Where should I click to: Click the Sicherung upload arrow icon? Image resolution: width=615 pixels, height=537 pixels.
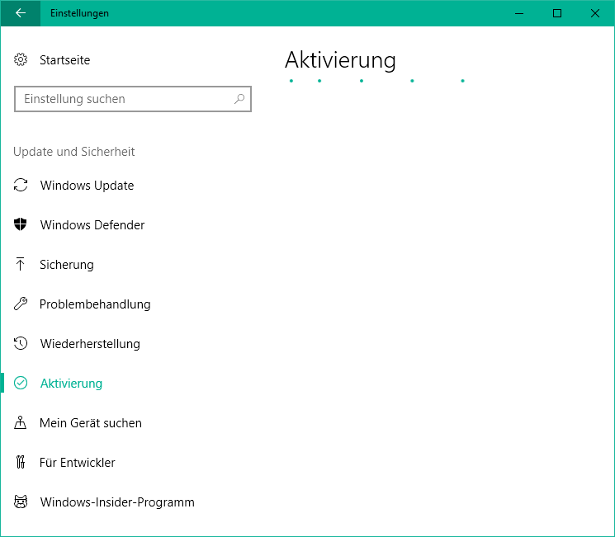click(x=21, y=264)
